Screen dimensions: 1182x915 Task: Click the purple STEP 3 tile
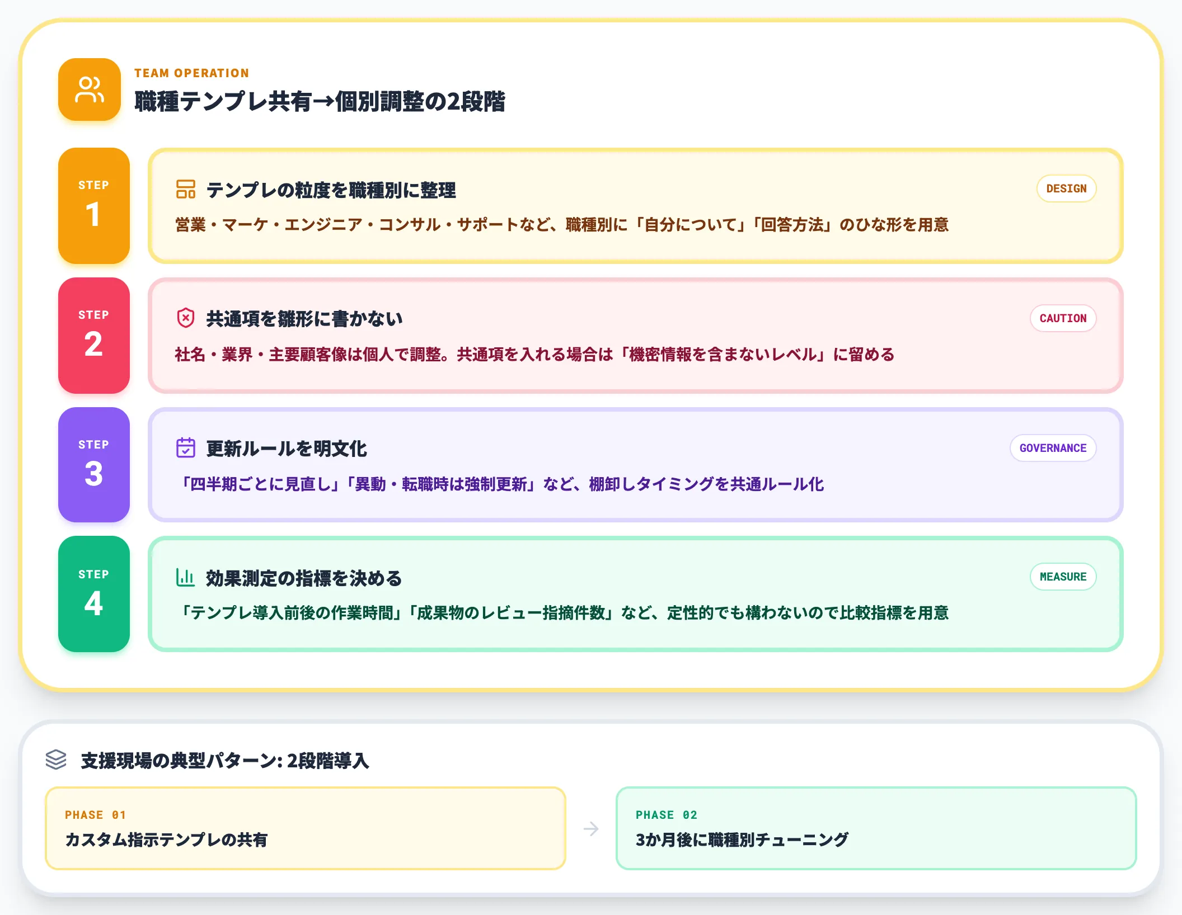tap(94, 465)
